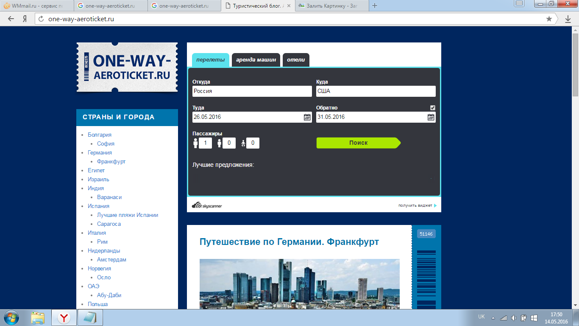Viewport: 579px width, 326px height.
Task: Open the Лучшие пляжи Испании link
Action: point(128,215)
